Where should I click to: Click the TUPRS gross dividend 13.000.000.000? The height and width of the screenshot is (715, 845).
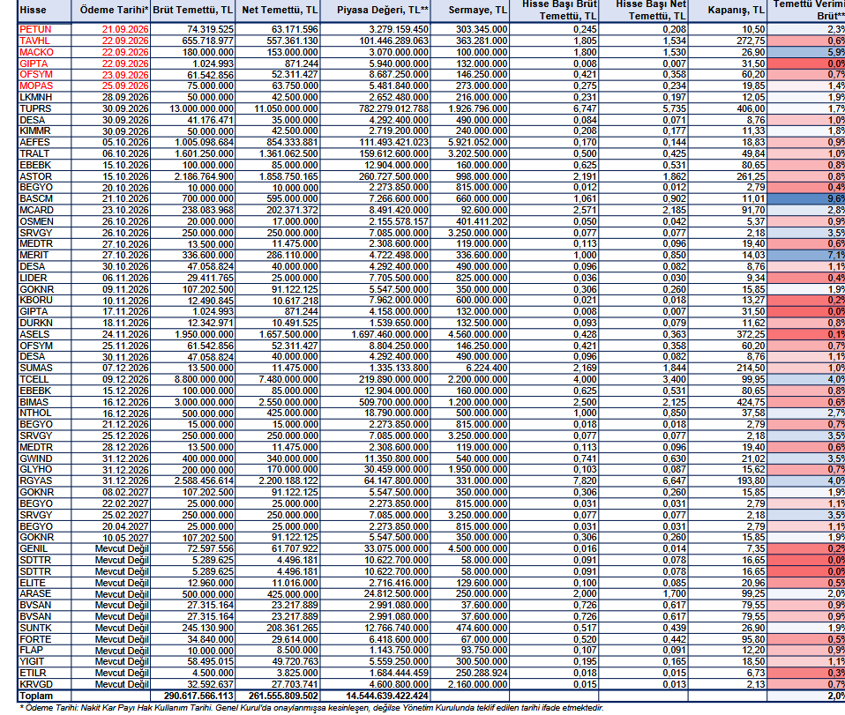(x=201, y=108)
